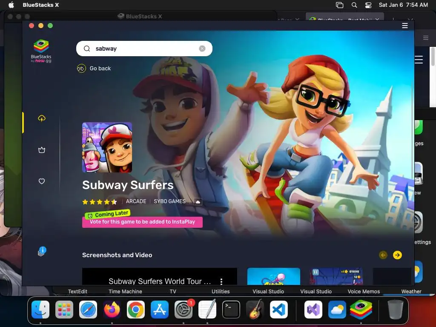Show previous screenshots with left arrow
436x327 pixels.
coord(383,255)
